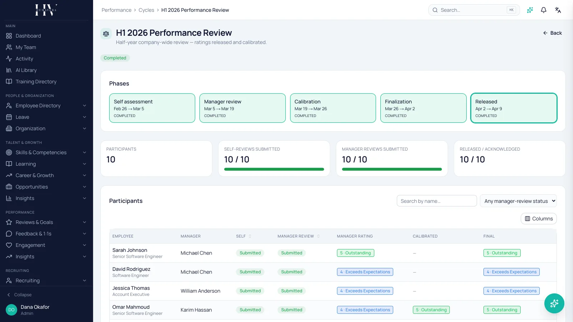Image resolution: width=573 pixels, height=322 pixels.
Task: Open the AI sparkle icon in header
Action: (x=530, y=10)
